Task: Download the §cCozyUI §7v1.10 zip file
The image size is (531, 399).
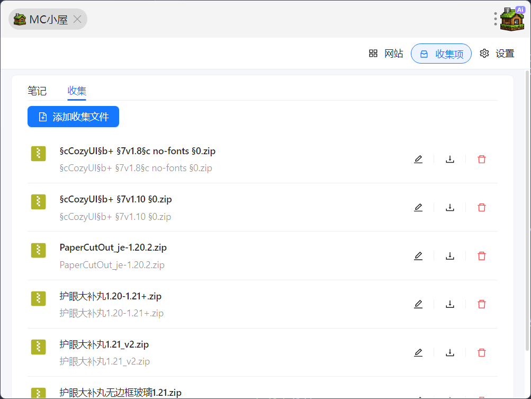Action: click(450, 208)
